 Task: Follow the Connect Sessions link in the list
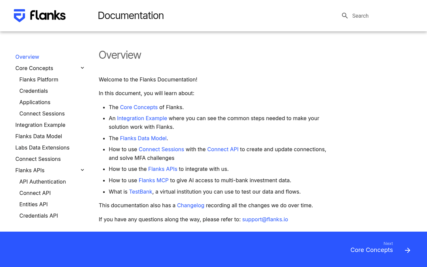click(161, 149)
